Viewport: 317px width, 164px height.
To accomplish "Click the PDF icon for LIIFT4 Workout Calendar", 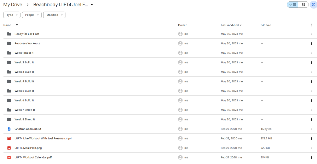I will click(9, 158).
